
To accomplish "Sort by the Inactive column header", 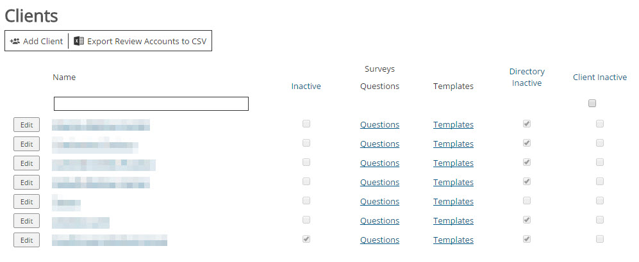I will point(306,86).
